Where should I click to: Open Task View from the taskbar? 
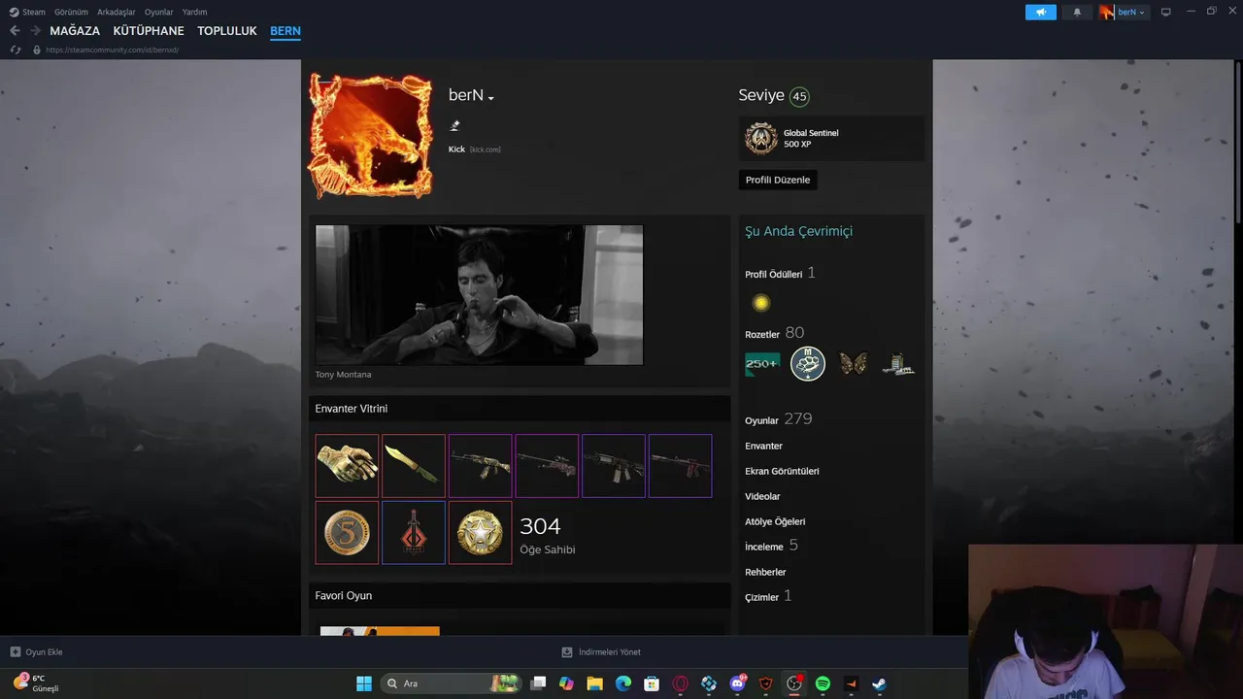coord(539,683)
